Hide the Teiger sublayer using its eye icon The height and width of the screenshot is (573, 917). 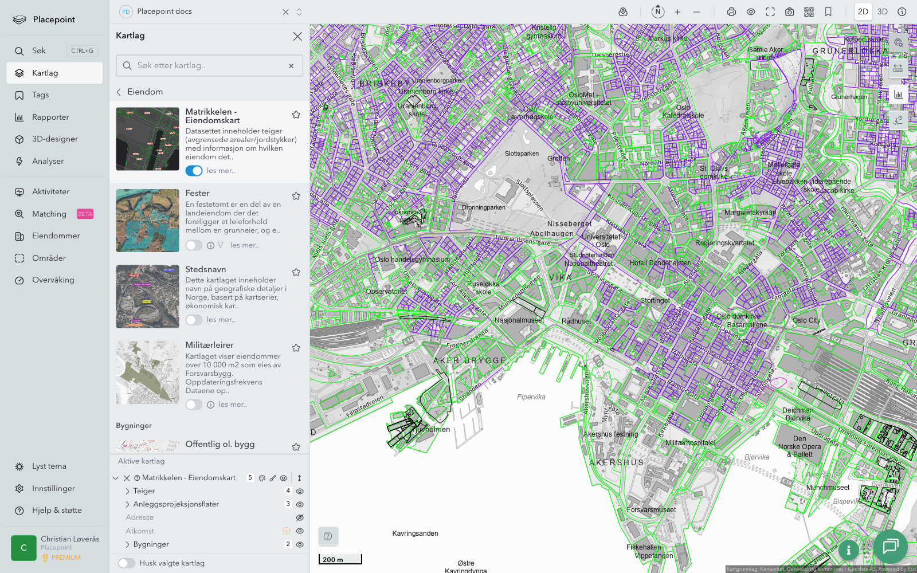[x=300, y=491]
